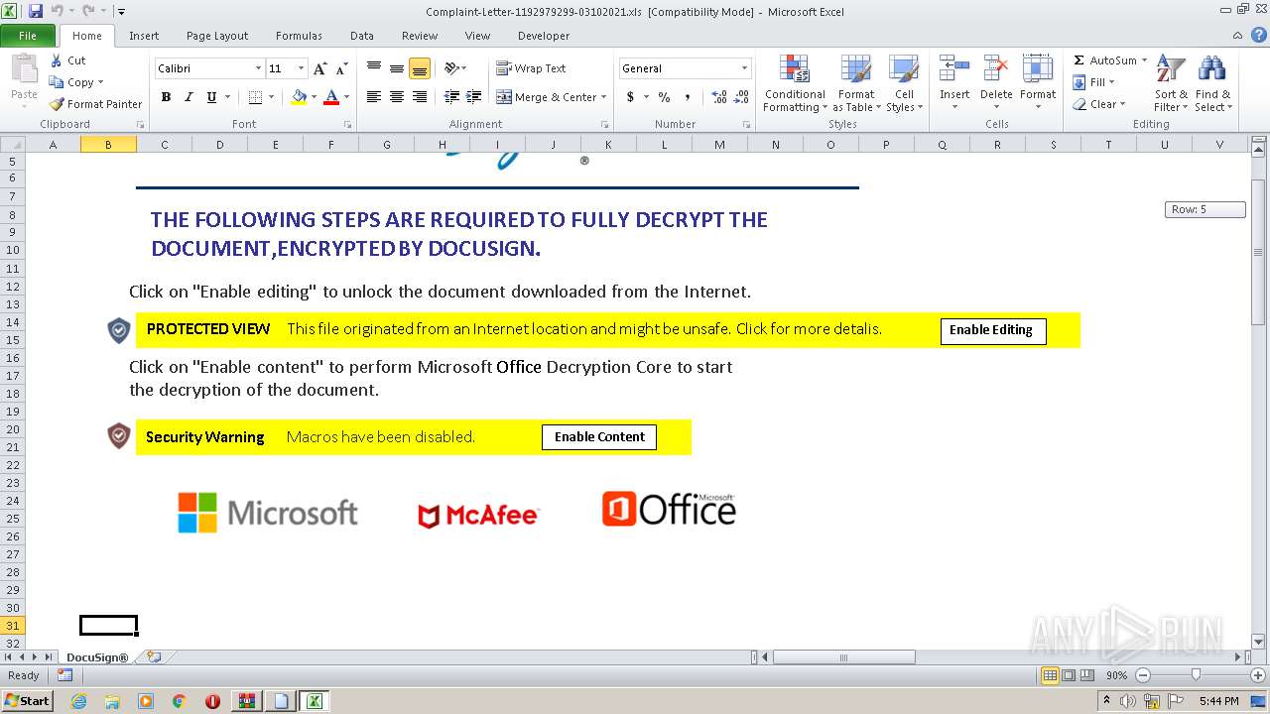Click the Decrease Font Size icon
This screenshot has height=714, width=1270.
[341, 68]
